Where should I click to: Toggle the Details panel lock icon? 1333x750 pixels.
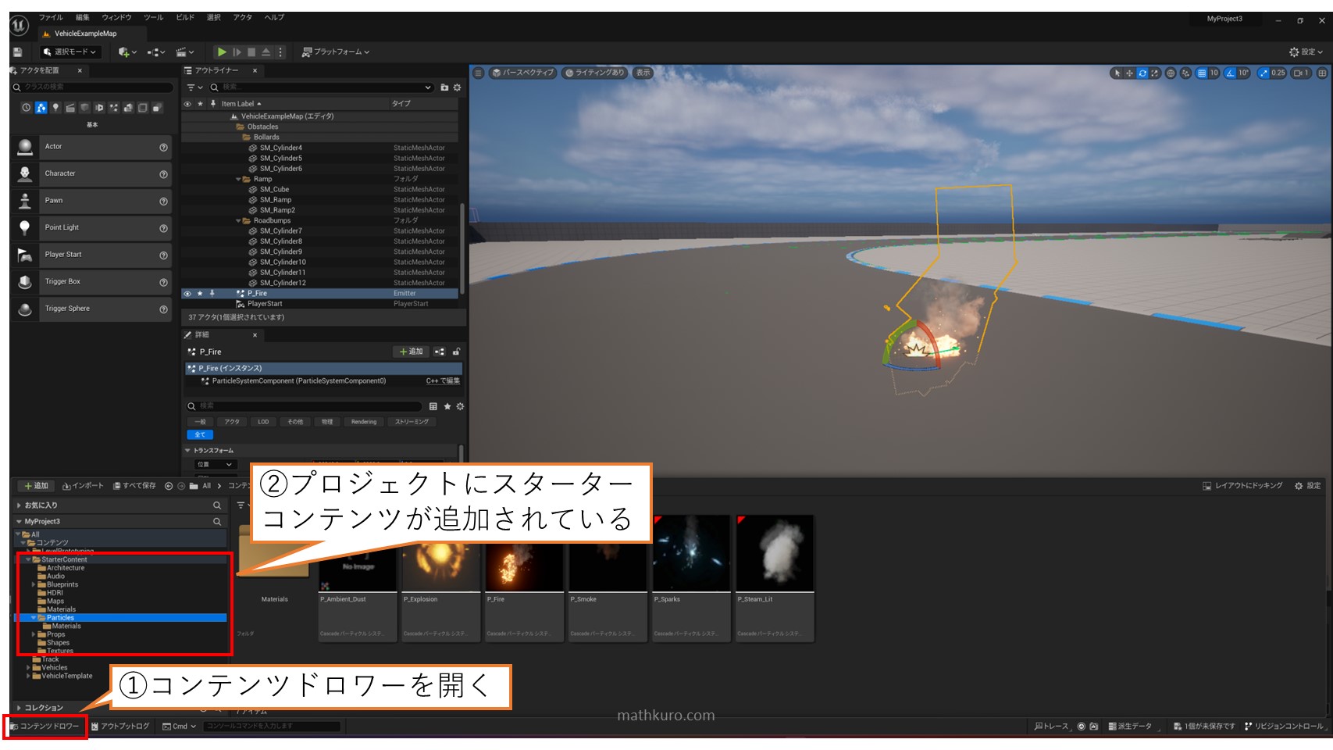(x=457, y=352)
